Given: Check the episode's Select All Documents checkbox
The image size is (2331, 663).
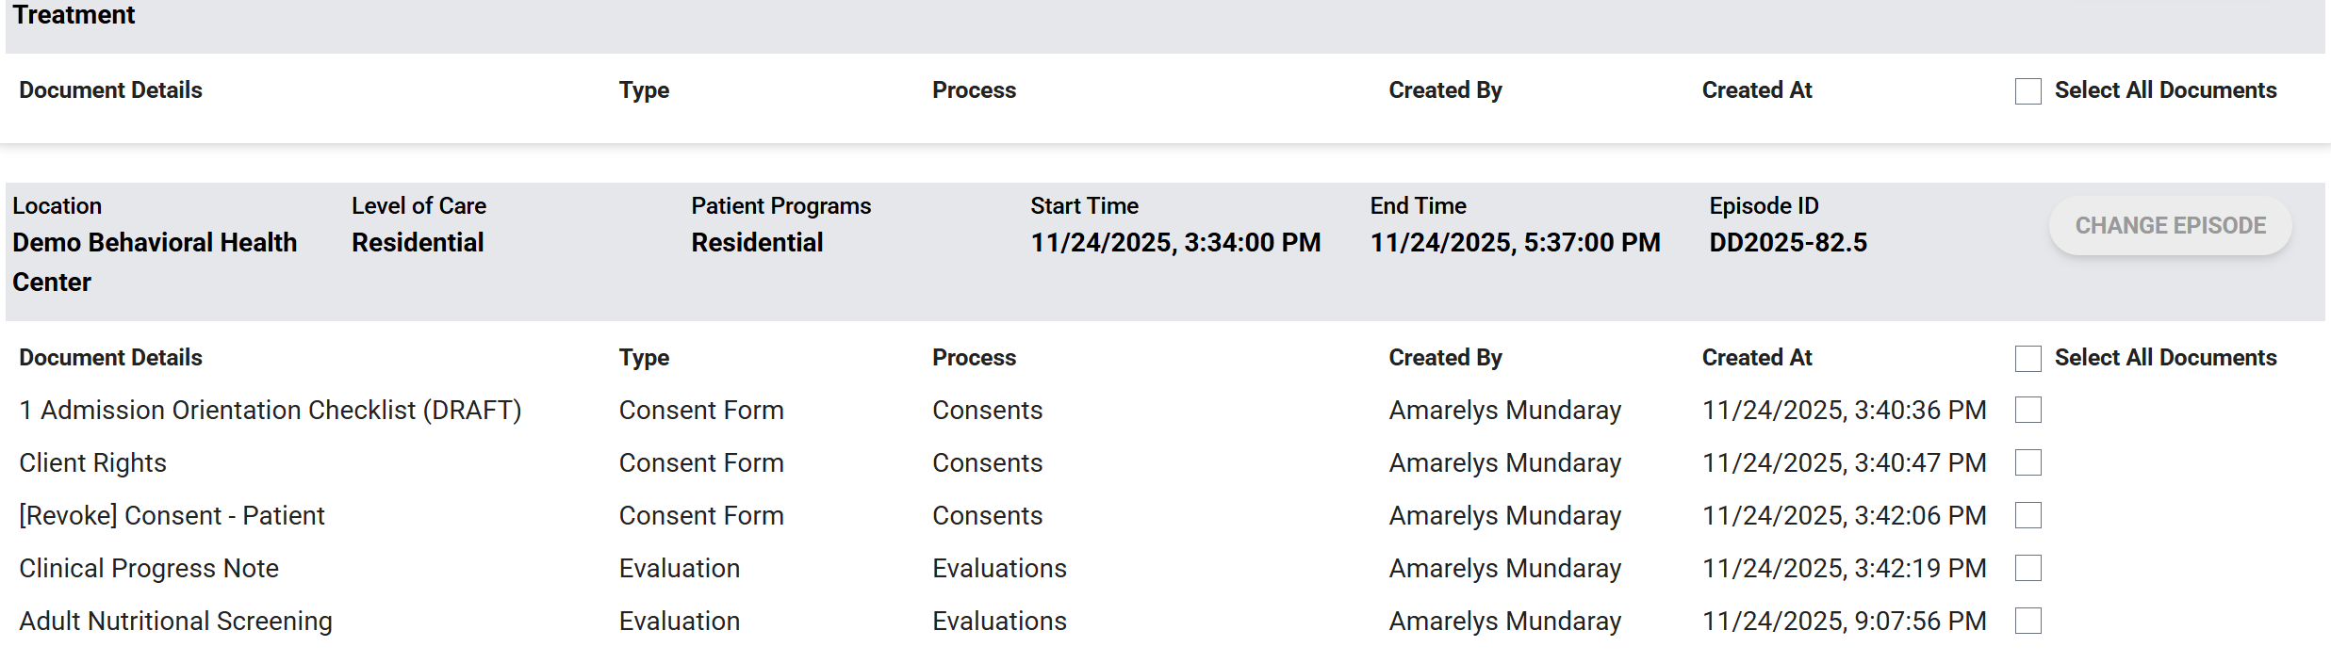Looking at the screenshot, I should (x=2027, y=359).
